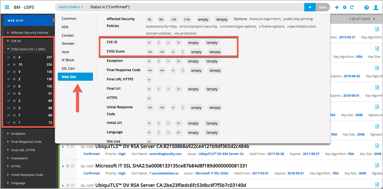Select the Web Site field category
Viewport: 383px width, 189px height.
click(x=75, y=77)
